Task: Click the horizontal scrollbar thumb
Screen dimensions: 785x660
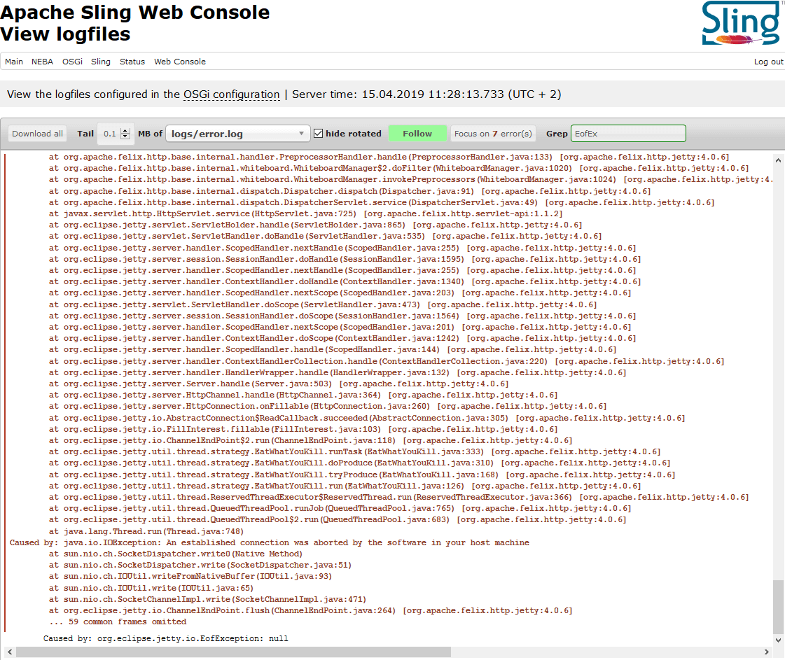Action: coord(233,652)
